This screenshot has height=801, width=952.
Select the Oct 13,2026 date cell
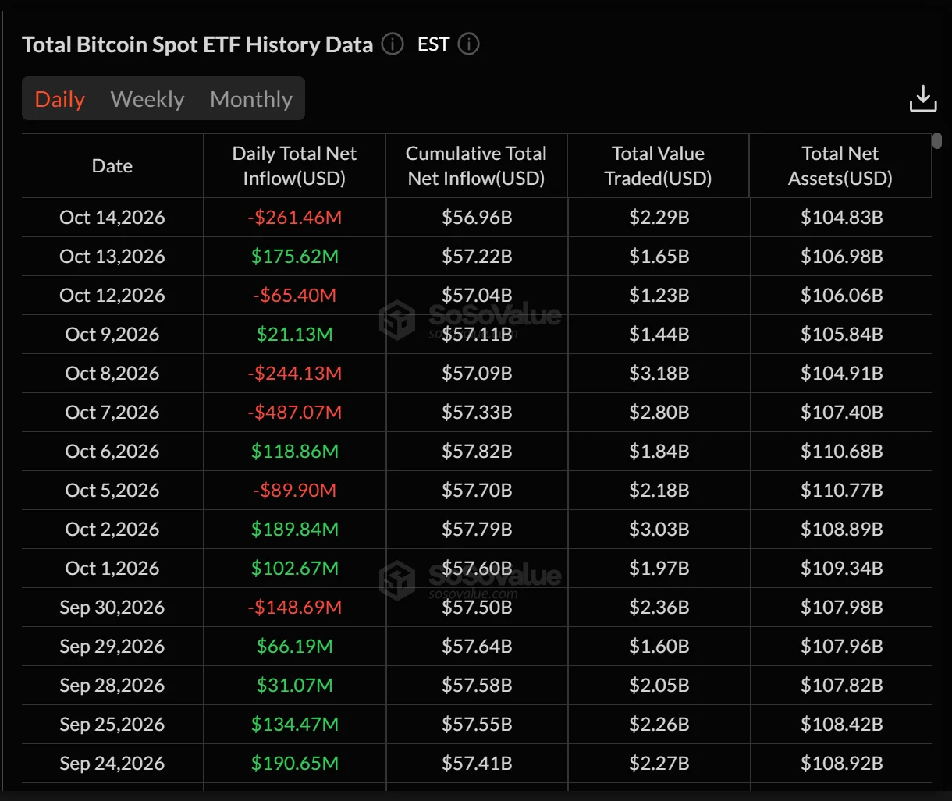pyautogui.click(x=112, y=256)
